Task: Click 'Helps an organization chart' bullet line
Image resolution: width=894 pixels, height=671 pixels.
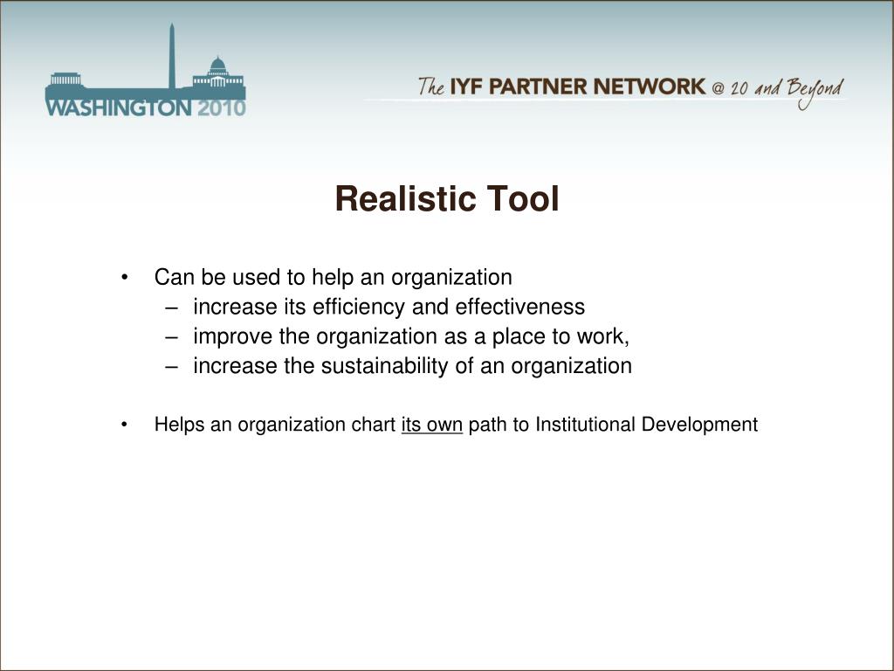Action: tap(456, 425)
